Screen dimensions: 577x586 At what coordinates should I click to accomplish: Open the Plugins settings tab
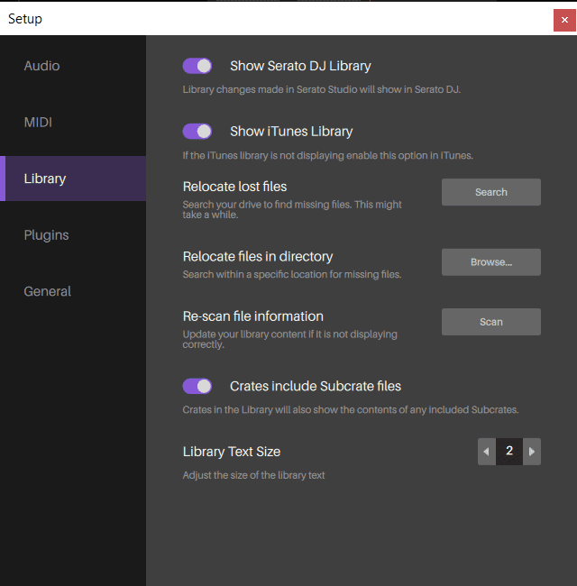pos(73,235)
